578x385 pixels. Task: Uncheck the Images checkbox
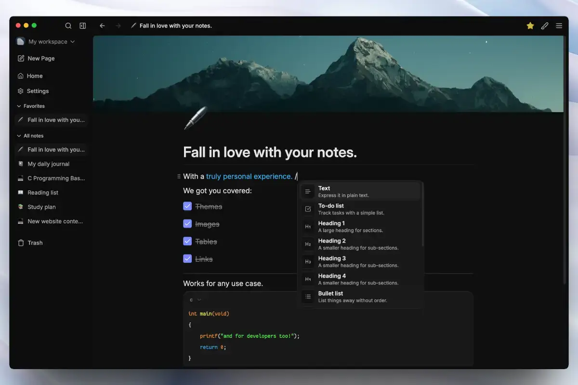click(188, 224)
